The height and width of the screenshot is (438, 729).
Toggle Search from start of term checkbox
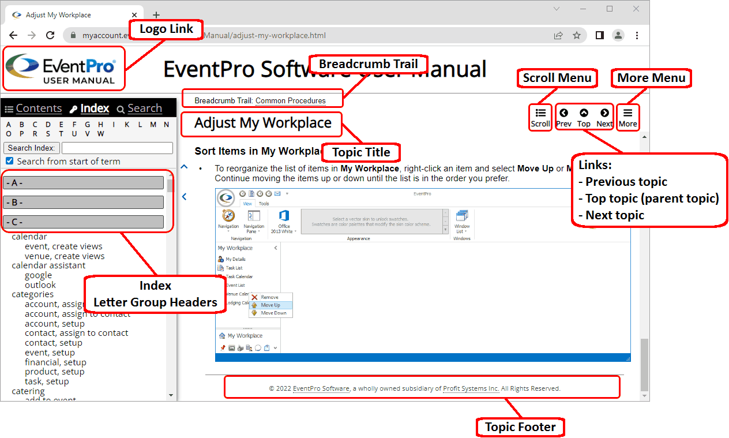9,161
